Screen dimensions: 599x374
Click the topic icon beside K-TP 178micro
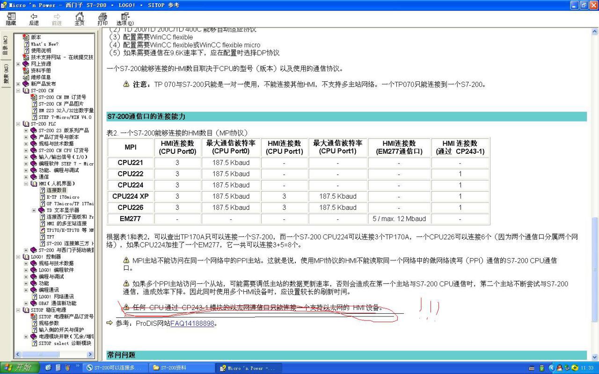[x=42, y=197]
